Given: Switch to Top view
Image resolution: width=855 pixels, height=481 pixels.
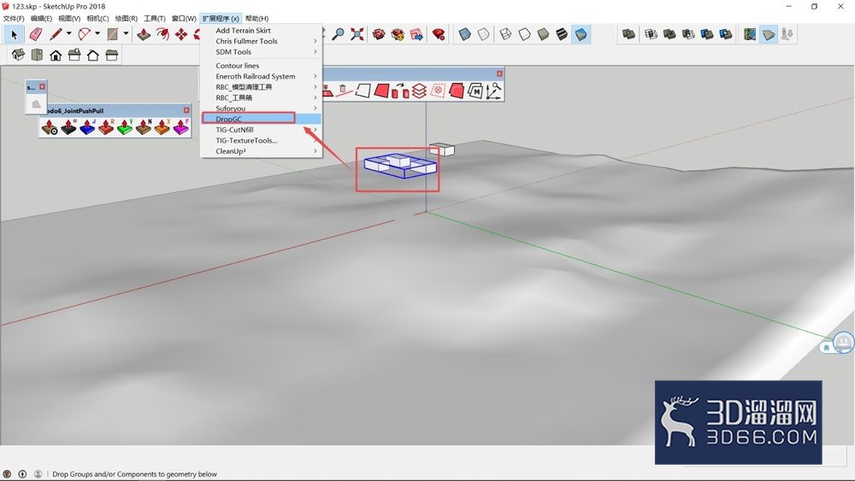Looking at the screenshot, I should [37, 55].
